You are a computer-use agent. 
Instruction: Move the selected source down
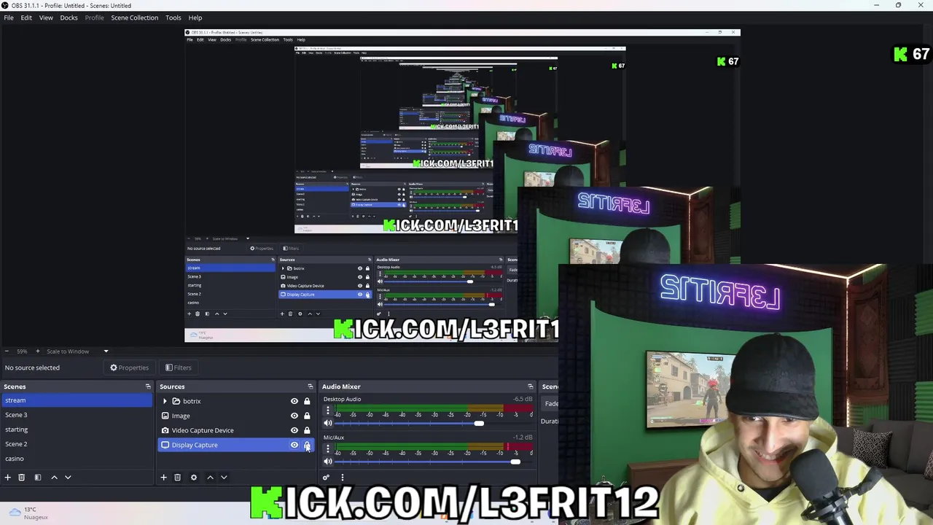[x=224, y=478]
